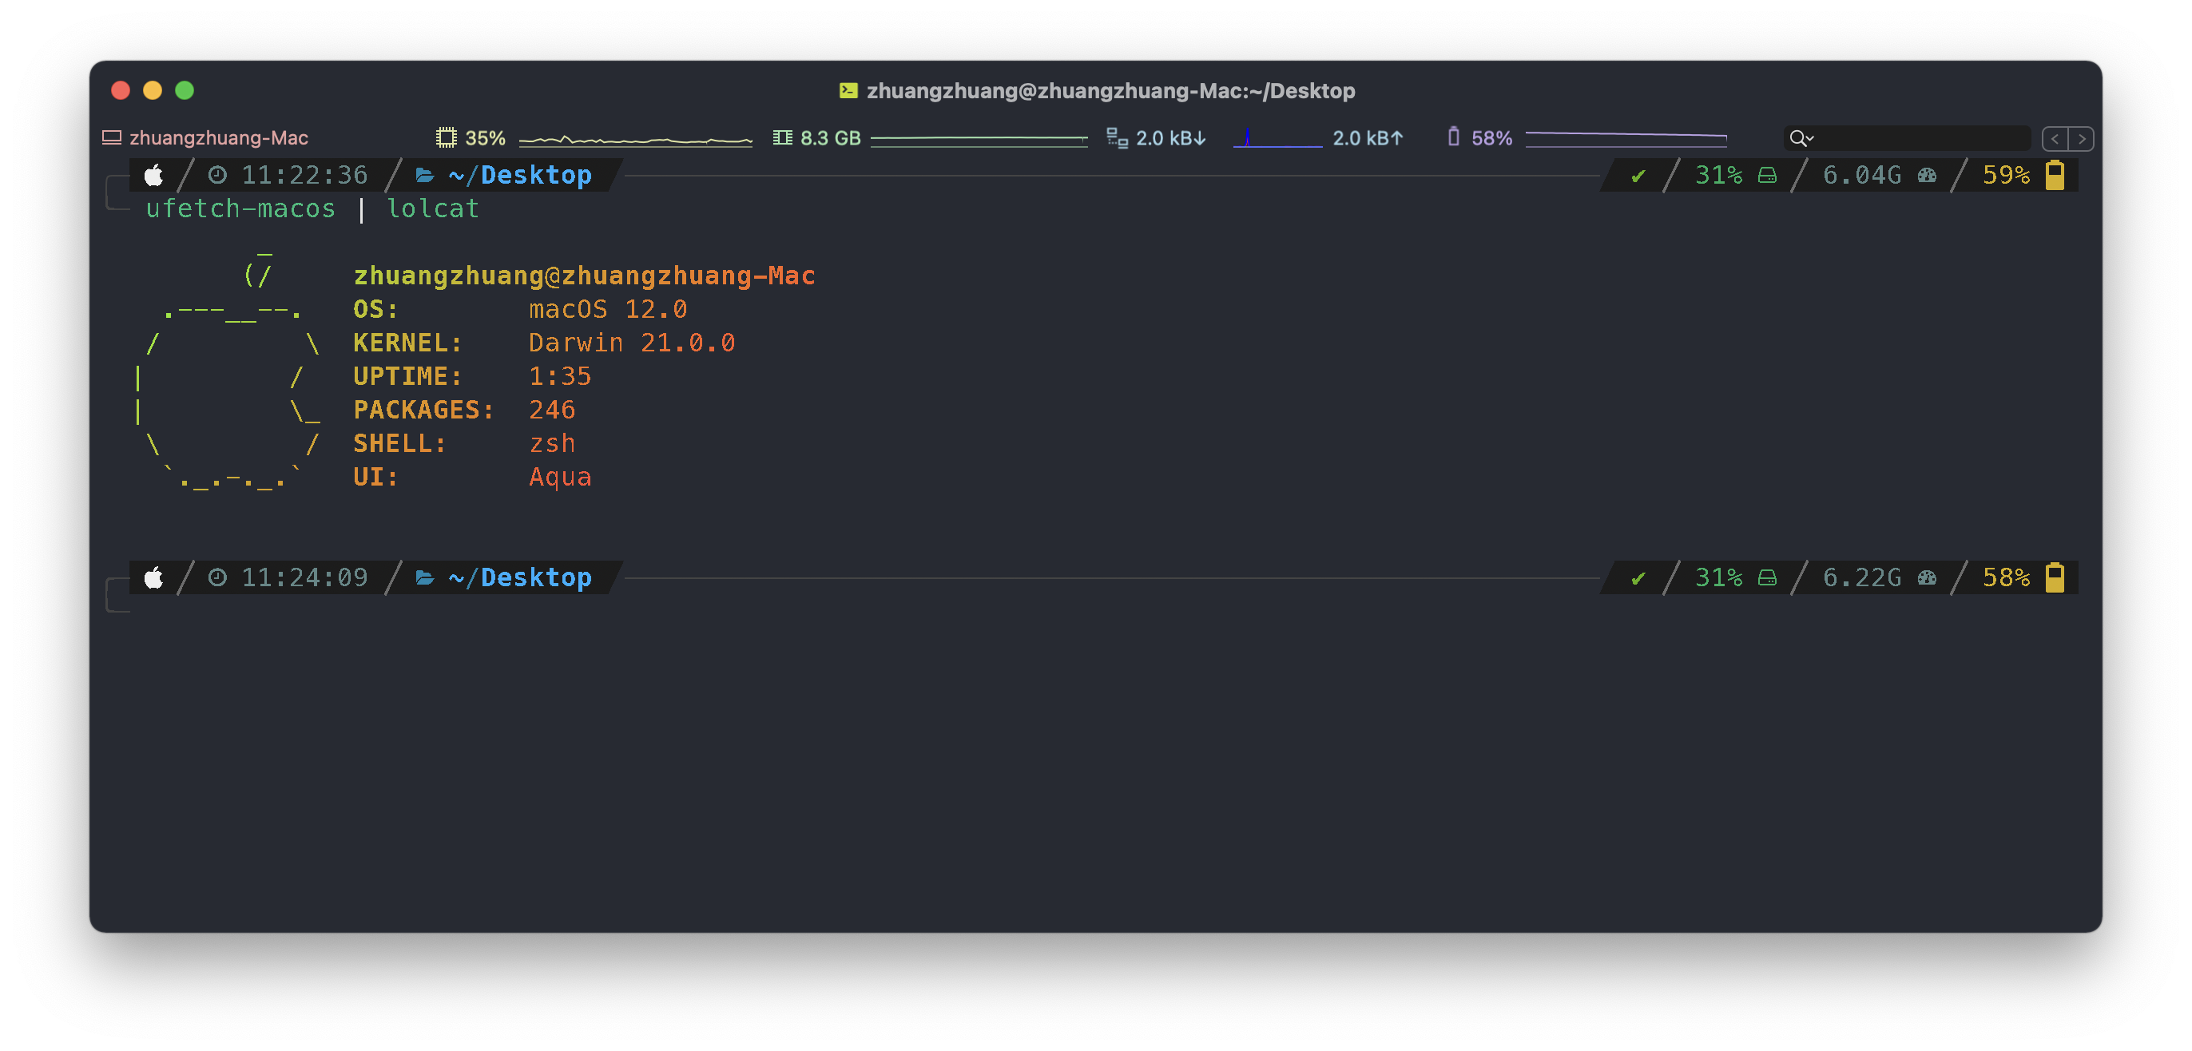Click the Apple logo in the 11:24:09 prompt
2192x1051 pixels.
[154, 578]
